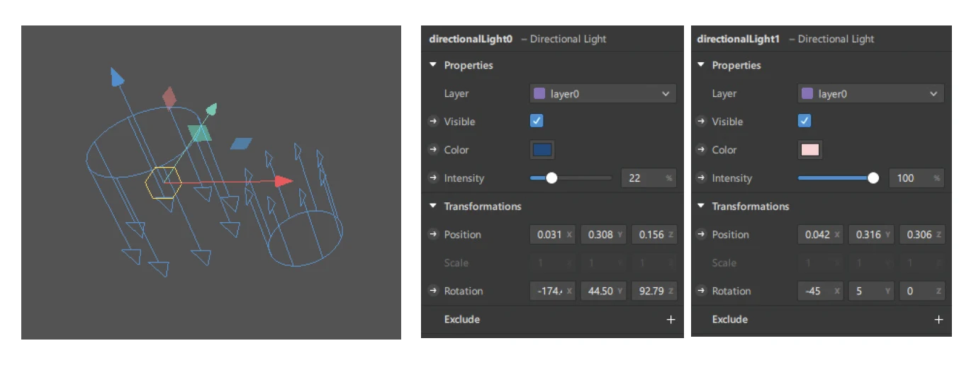Click the plus icon beside directionalLight1 Exclude
Image resolution: width=976 pixels, height=365 pixels.
click(x=938, y=320)
